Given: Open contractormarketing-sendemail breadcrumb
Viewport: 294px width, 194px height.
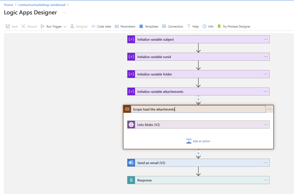Looking at the screenshot, I should [x=42, y=5].
